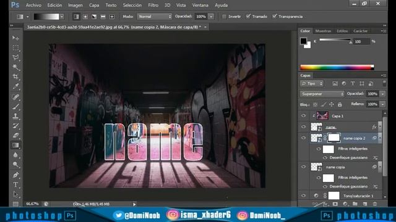The height and width of the screenshot is (222, 396).
Task: Select the Crop tool
Action: pos(15,76)
